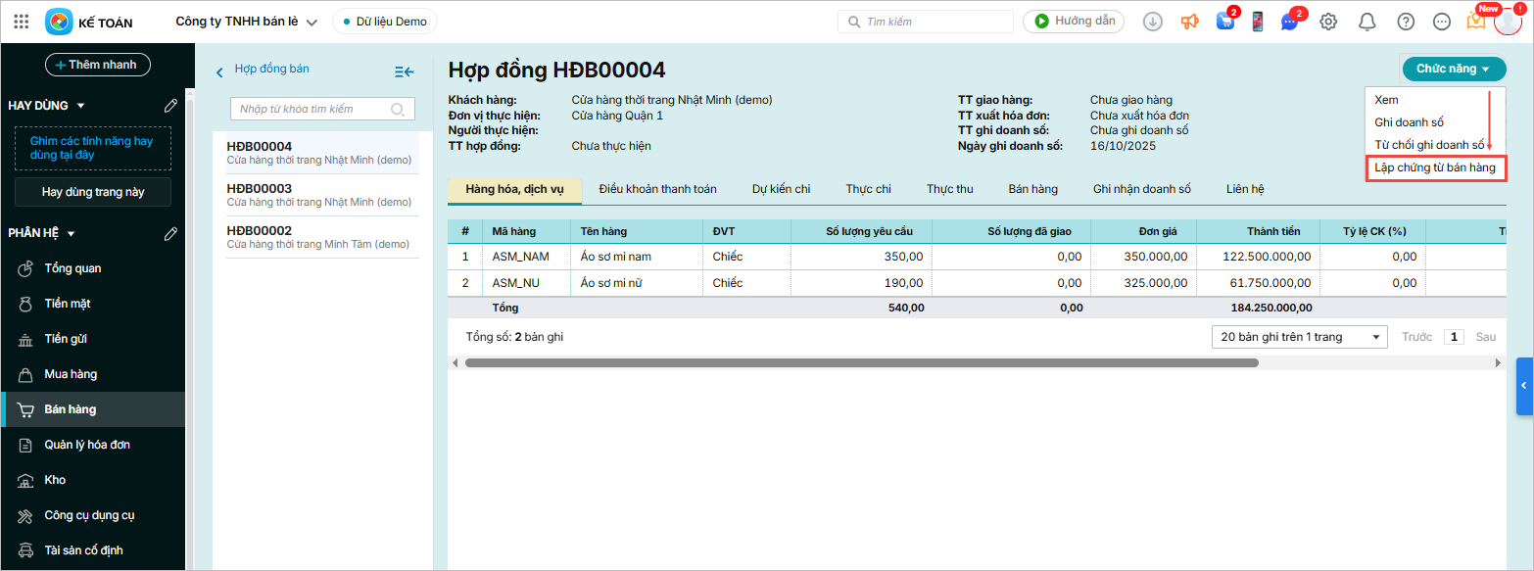Open the app grid launcher icon

pos(22,22)
